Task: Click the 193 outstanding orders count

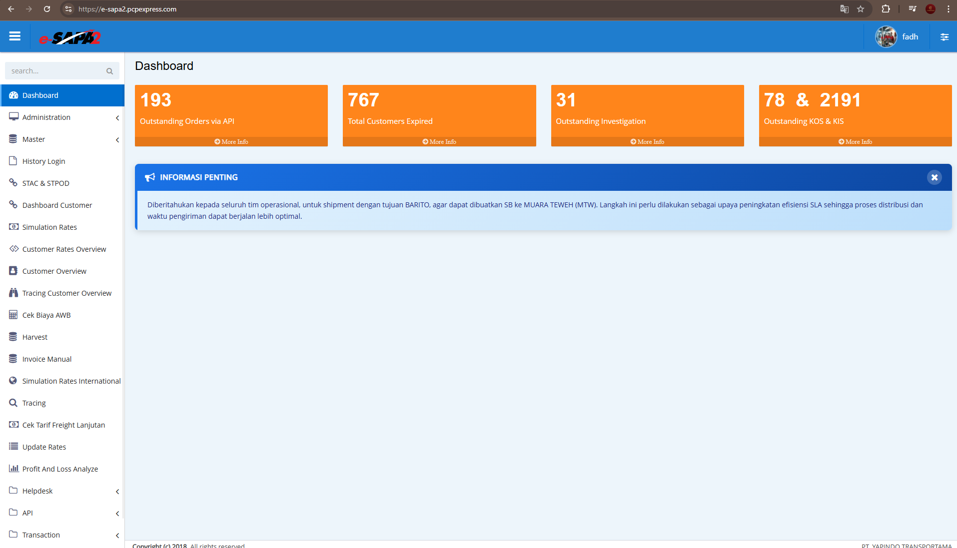Action: [x=156, y=100]
